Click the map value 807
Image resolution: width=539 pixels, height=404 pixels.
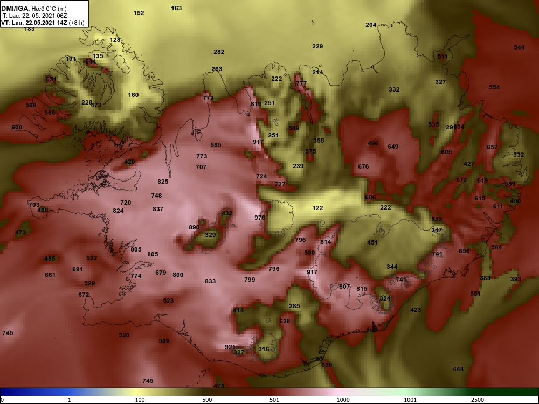345,287
